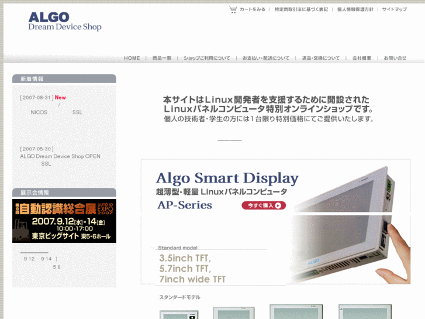The image size is (425, 319).
Task: Open the first standard model product thumbnail
Action: click(179, 314)
